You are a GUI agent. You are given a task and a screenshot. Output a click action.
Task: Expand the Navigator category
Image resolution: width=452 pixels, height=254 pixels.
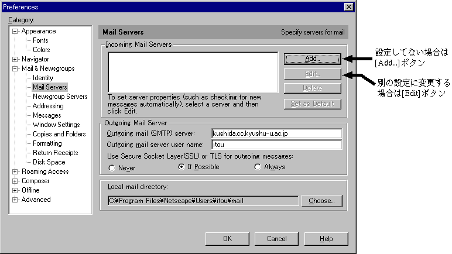pos(15,59)
